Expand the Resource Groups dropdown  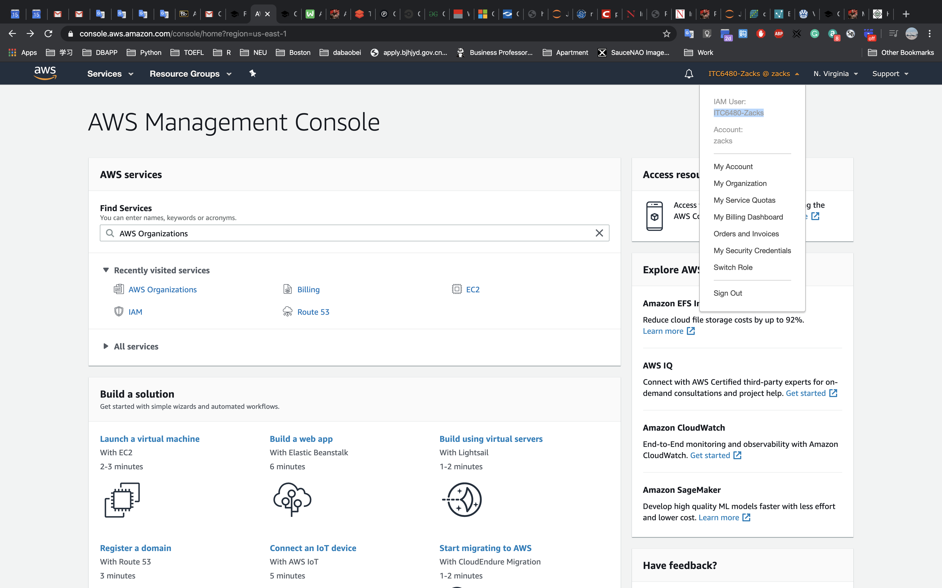tap(190, 74)
